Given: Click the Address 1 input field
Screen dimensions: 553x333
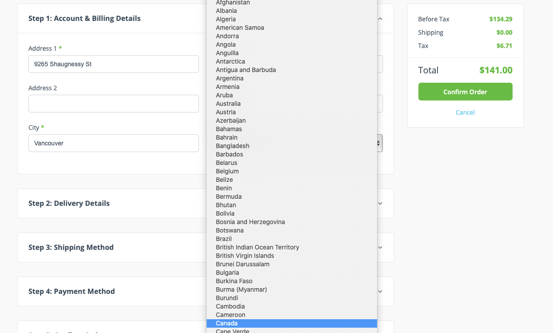Looking at the screenshot, I should point(113,64).
